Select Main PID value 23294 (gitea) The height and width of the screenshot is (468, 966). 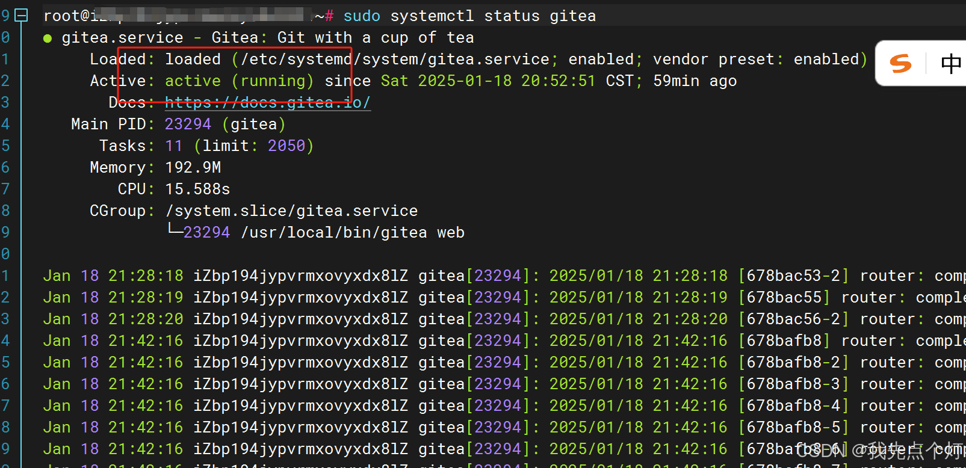pos(225,125)
